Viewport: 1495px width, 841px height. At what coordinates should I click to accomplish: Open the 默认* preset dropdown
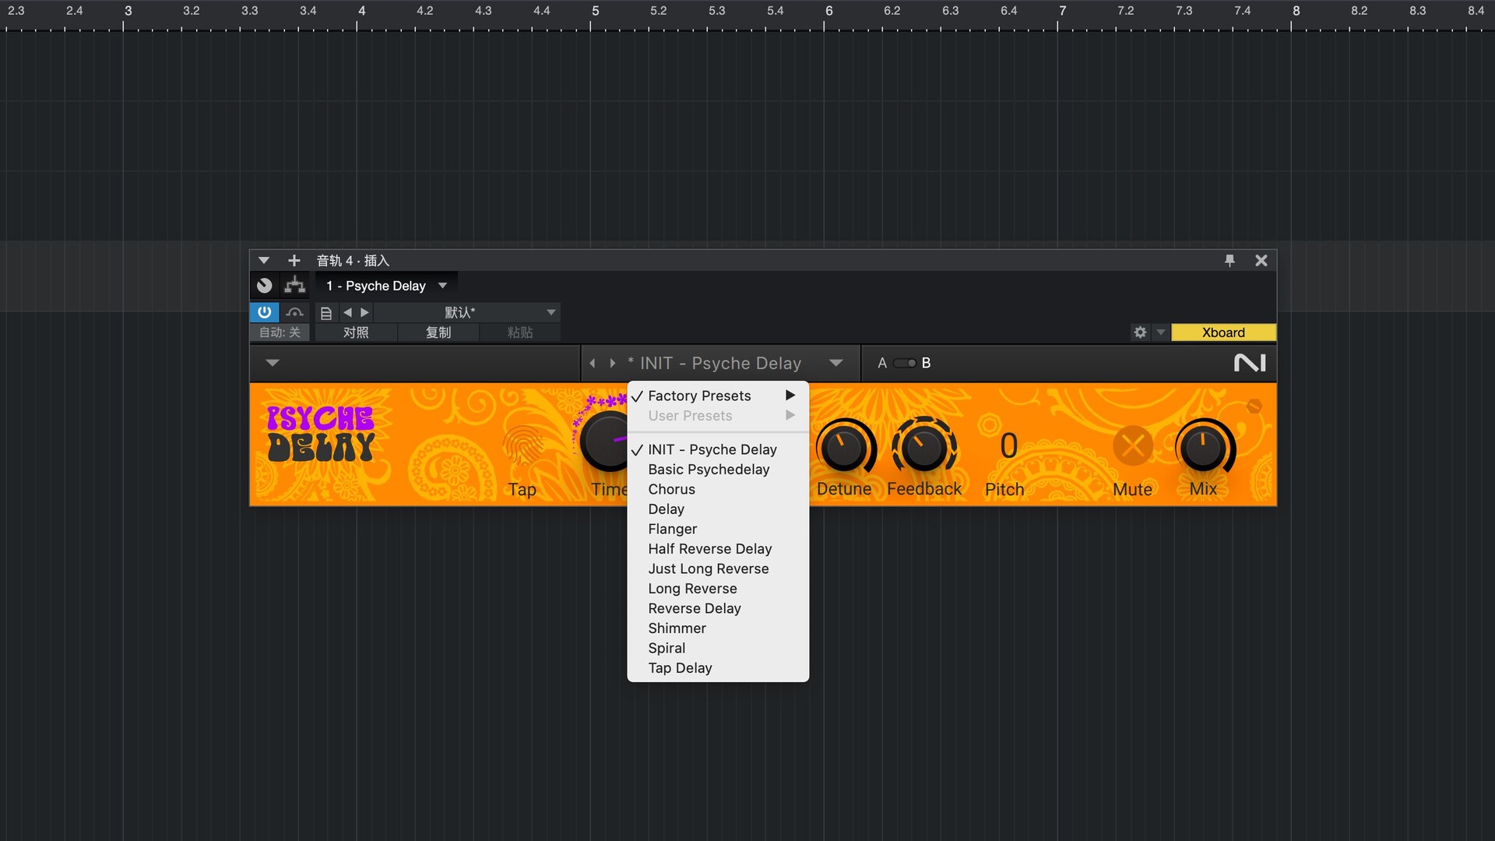tap(467, 312)
